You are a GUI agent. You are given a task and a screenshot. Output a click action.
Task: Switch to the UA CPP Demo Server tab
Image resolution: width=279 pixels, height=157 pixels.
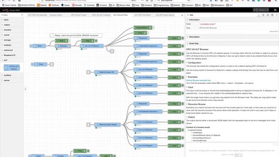tap(165, 15)
